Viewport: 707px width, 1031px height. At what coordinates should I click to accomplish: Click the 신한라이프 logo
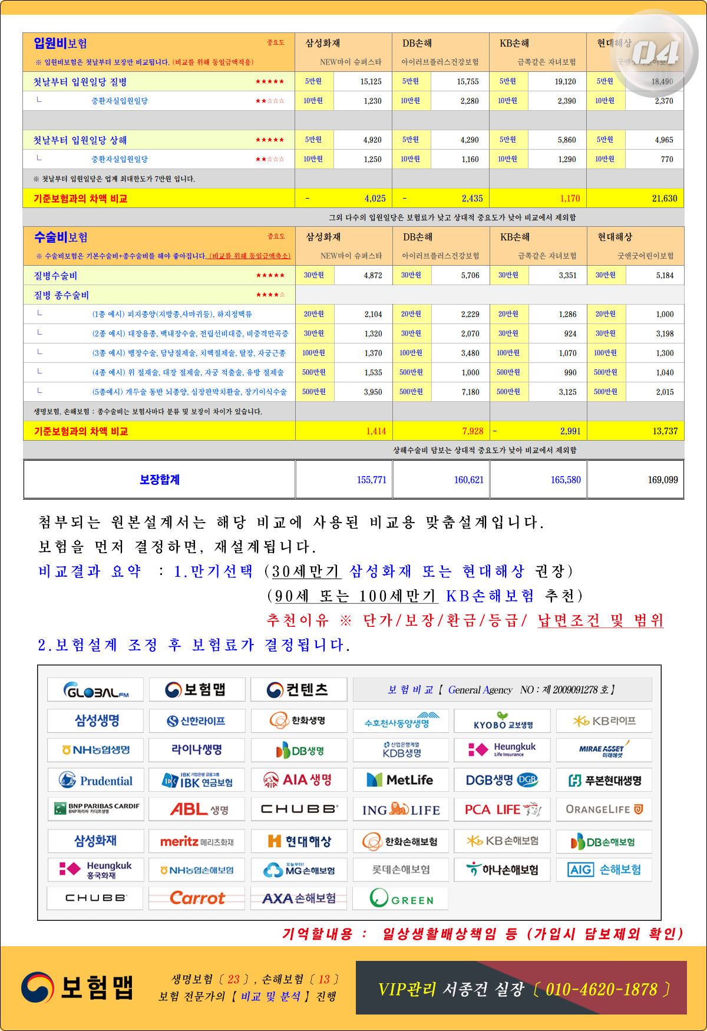[197, 721]
